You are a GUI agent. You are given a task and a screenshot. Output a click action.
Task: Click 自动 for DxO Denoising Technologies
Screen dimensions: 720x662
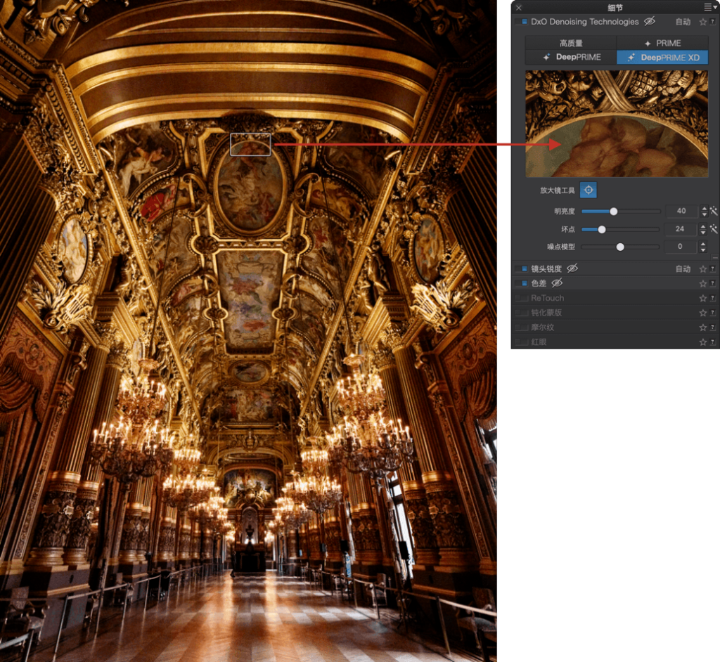pos(683,22)
